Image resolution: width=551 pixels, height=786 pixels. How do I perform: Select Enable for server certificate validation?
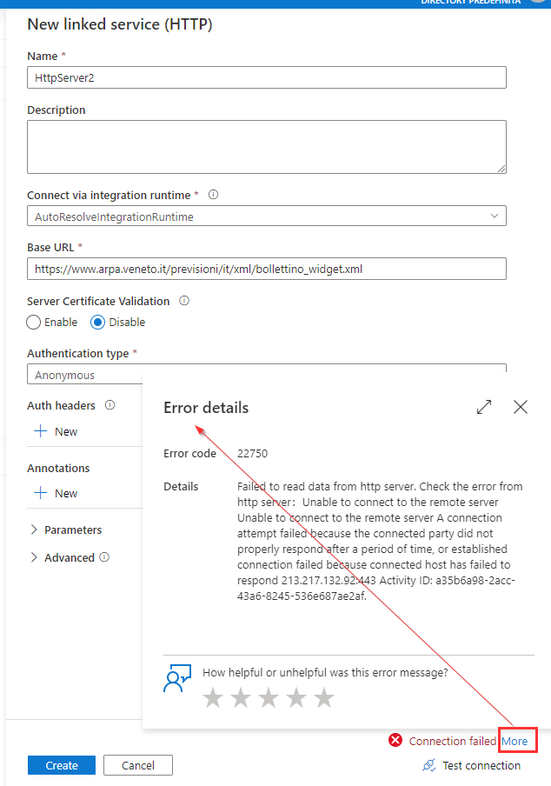34,322
